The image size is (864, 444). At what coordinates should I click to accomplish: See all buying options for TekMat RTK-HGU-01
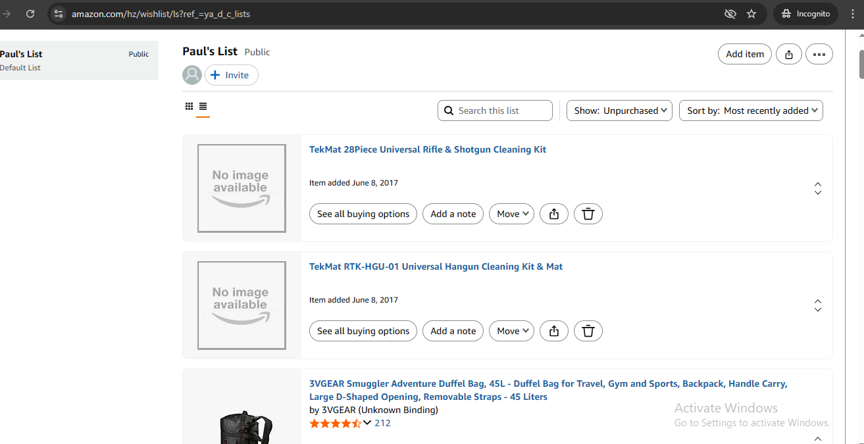[x=363, y=331]
